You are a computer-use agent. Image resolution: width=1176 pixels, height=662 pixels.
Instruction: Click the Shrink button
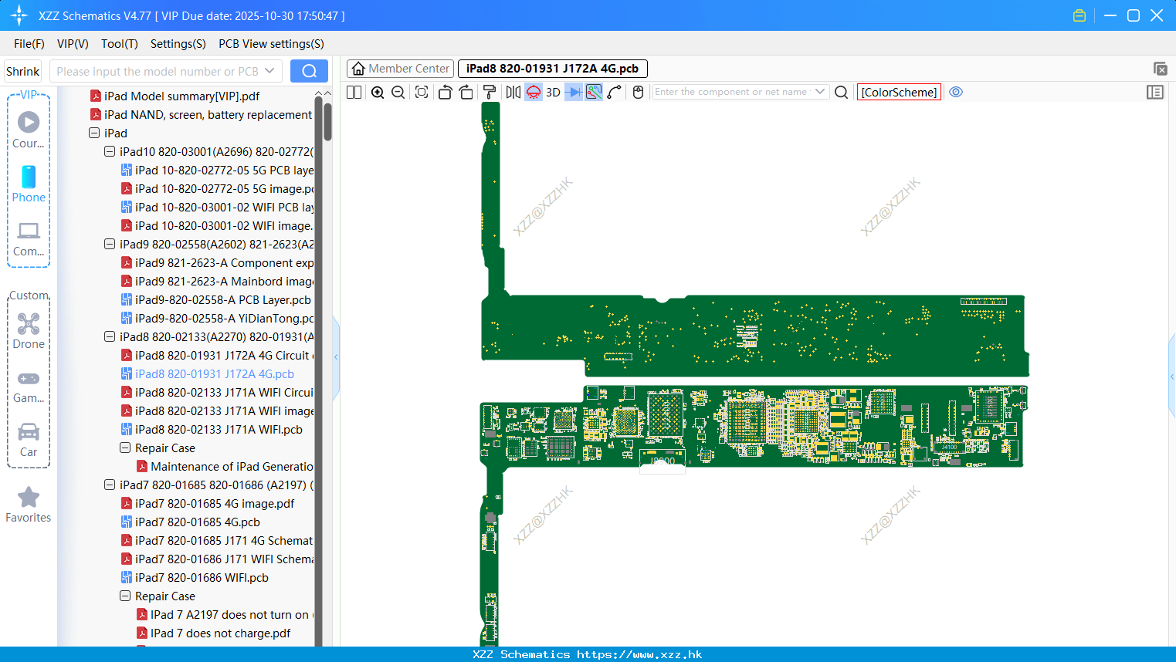23,71
